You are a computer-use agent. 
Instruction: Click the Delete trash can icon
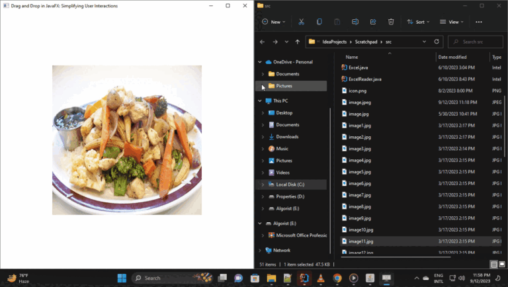coord(391,22)
